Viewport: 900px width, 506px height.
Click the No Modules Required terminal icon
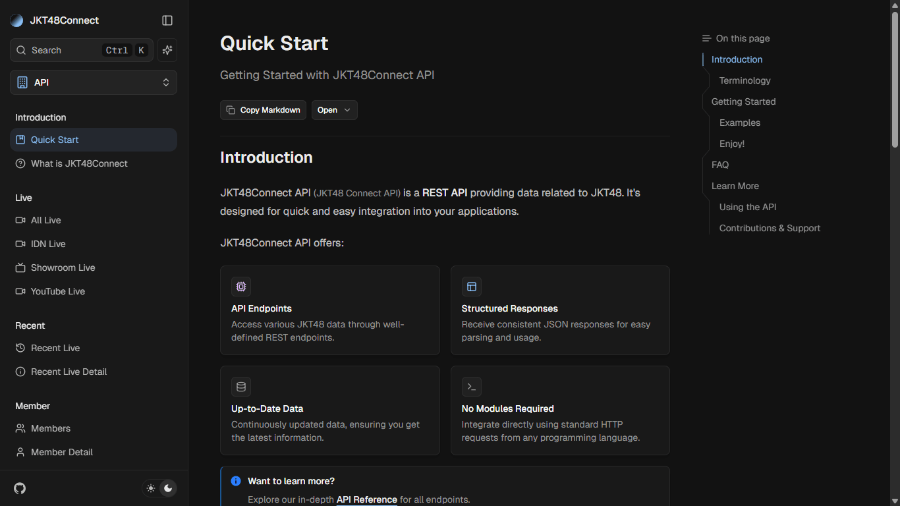point(472,387)
